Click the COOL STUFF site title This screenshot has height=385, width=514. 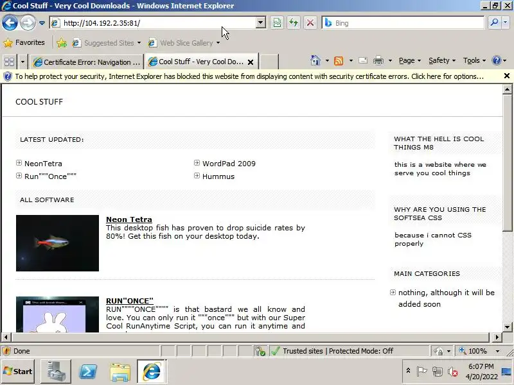[x=39, y=102]
